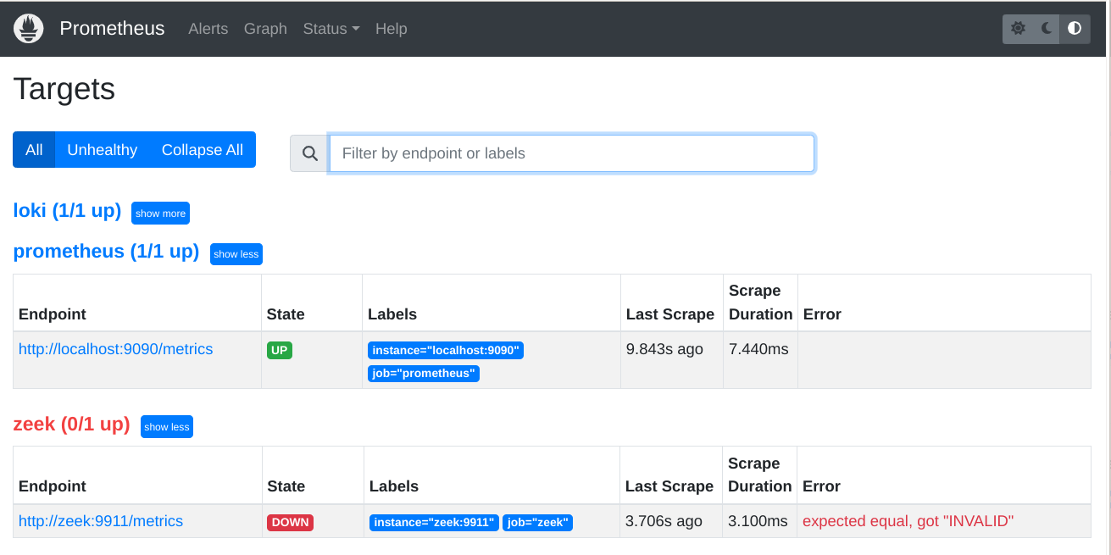1111x555 pixels.
Task: Go to the Graph page
Action: (265, 29)
